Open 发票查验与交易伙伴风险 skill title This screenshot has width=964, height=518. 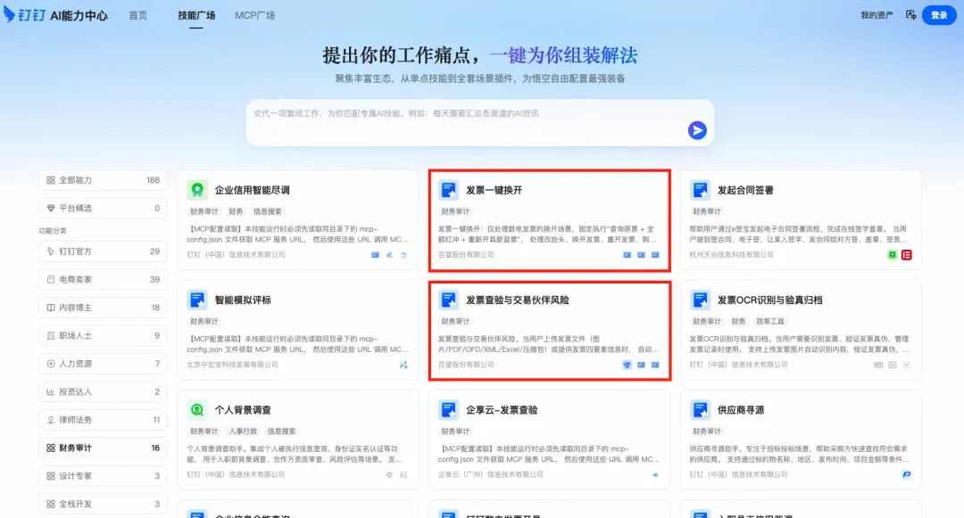[517, 300]
